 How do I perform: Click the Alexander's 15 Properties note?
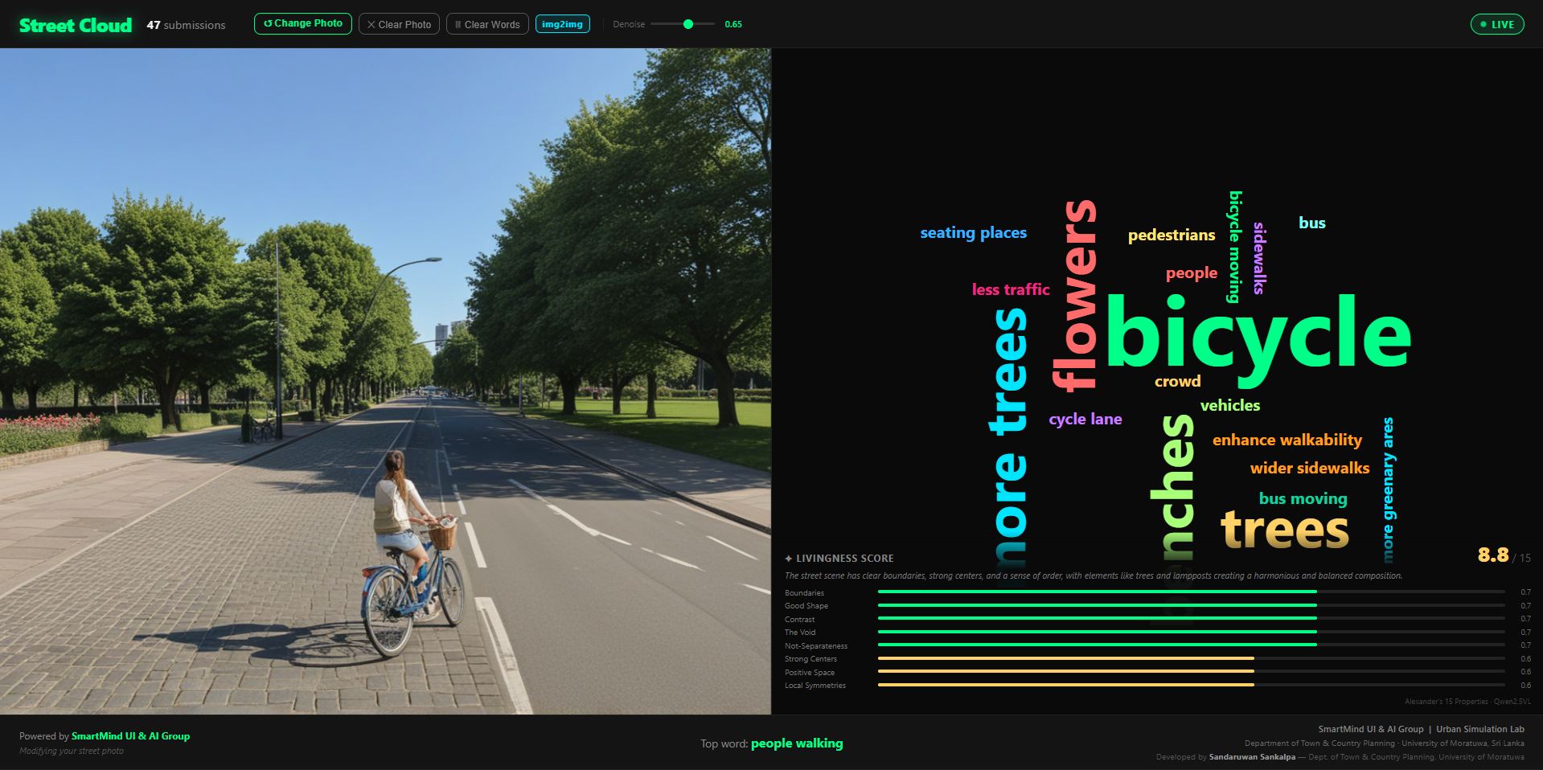1468,702
